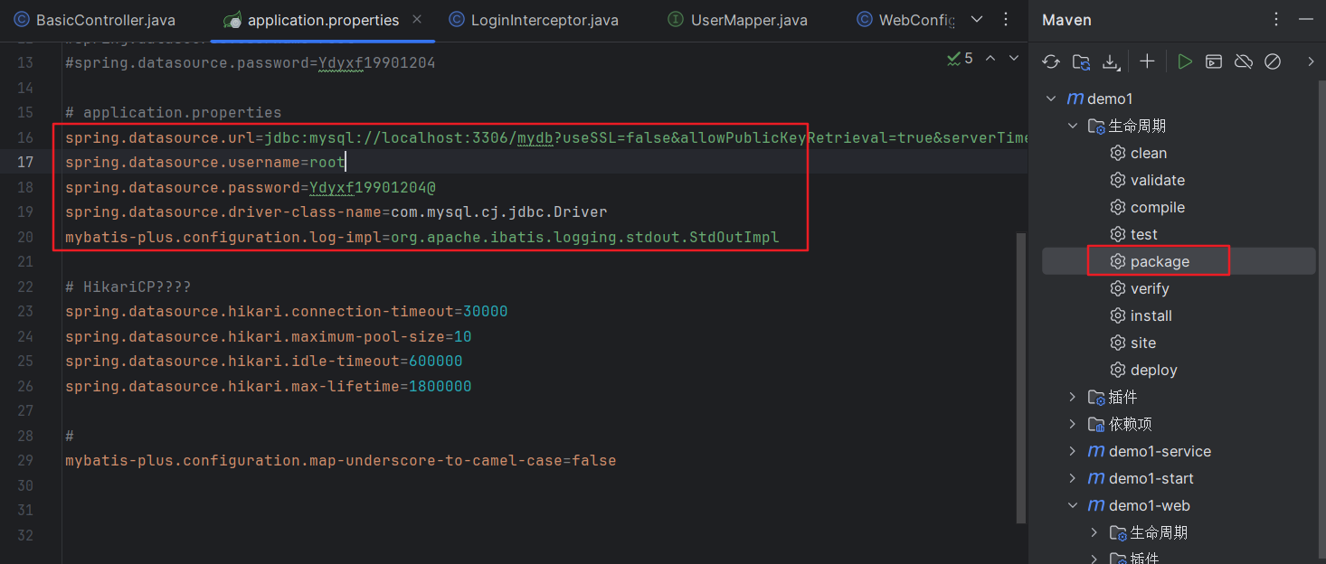1326x564 pixels.
Task: Add a new Maven project with the plus icon
Action: 1147,61
